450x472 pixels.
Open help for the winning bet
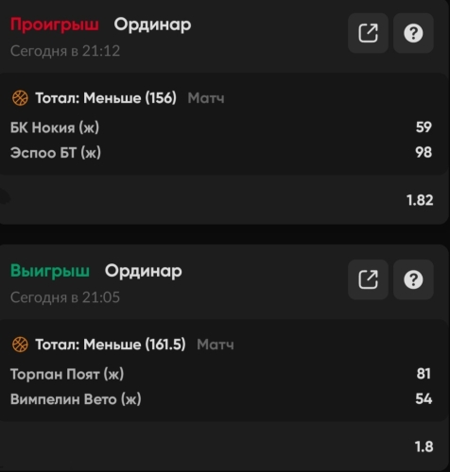413,279
